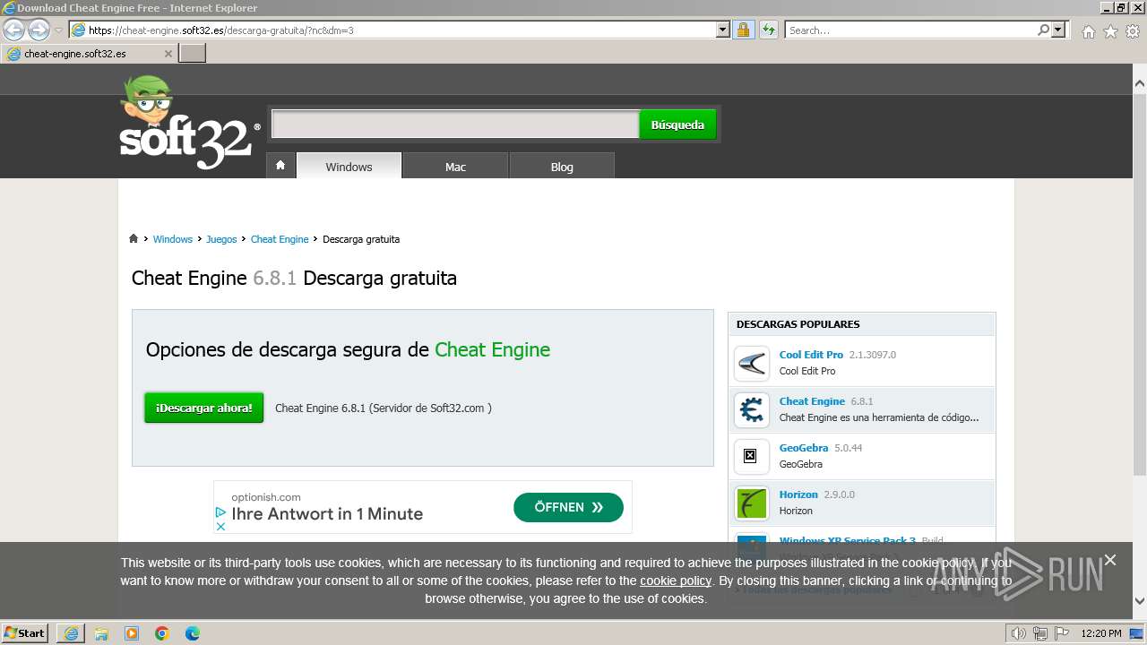This screenshot has height=645, width=1147.
Task: Open the site home icon tab
Action: pyautogui.click(x=280, y=166)
